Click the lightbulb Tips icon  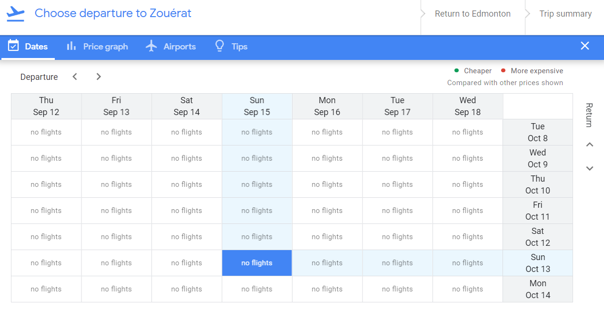[x=220, y=46]
